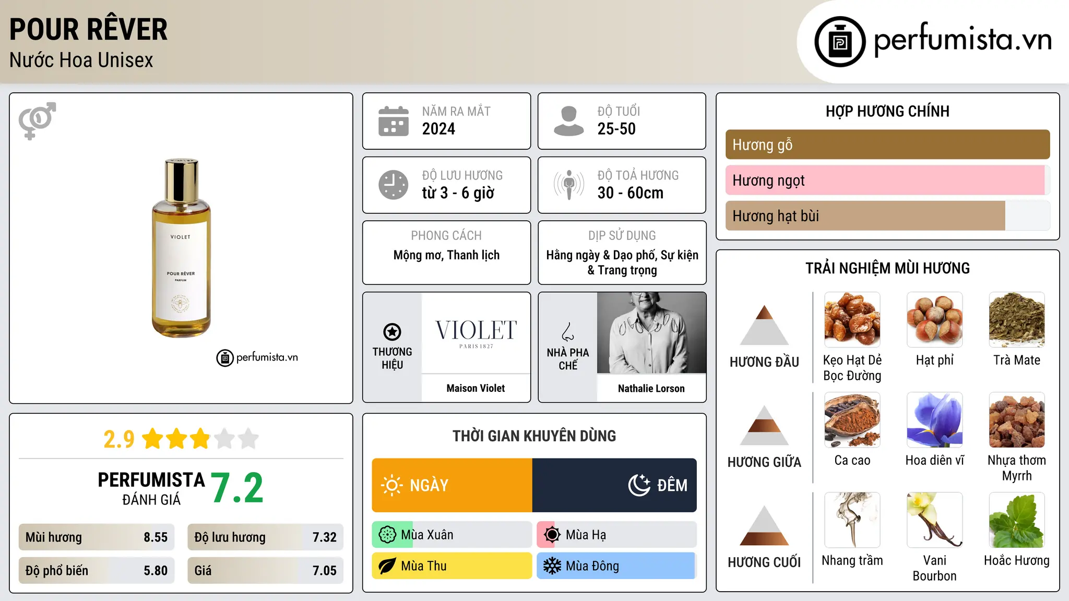Select the Hương hạt bùi accord bar
The image size is (1069, 601).
click(887, 215)
